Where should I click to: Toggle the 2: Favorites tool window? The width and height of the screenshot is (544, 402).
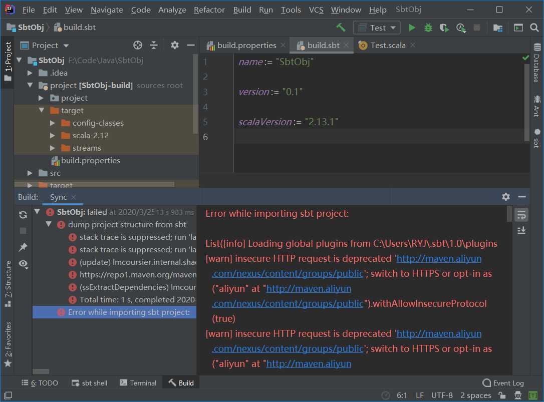pos(8,344)
